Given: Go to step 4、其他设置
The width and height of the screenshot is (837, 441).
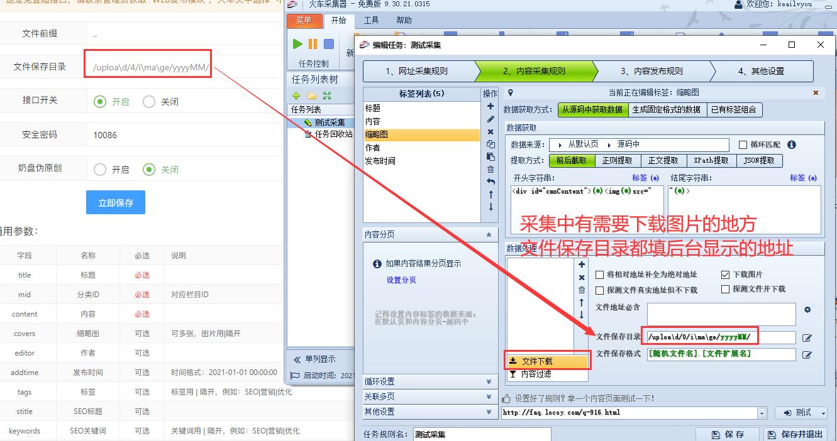Looking at the screenshot, I should tap(761, 71).
